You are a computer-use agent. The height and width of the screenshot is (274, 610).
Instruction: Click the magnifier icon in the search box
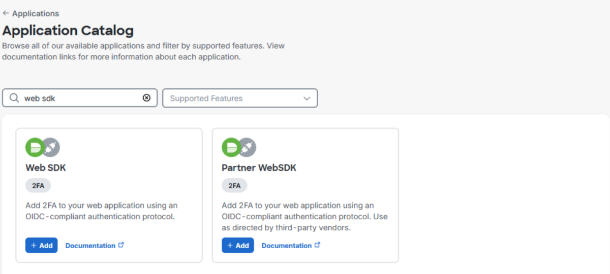point(14,98)
